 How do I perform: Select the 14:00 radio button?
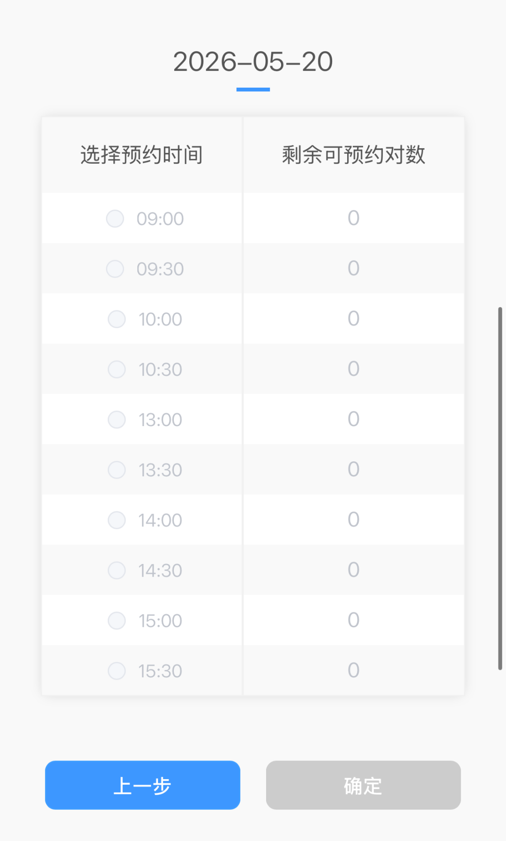pos(117,520)
